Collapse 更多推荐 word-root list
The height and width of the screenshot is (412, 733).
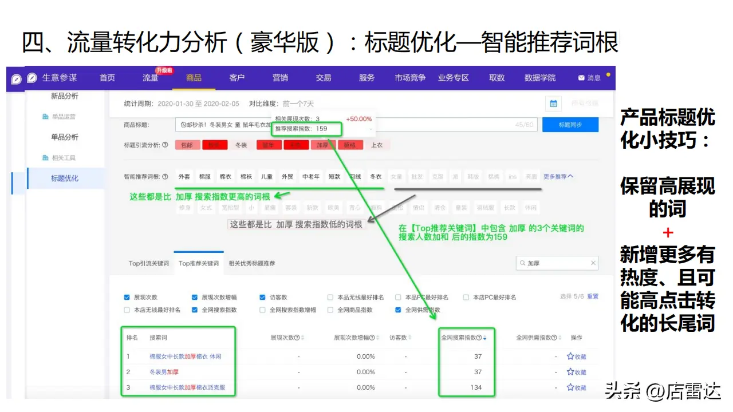coord(558,177)
